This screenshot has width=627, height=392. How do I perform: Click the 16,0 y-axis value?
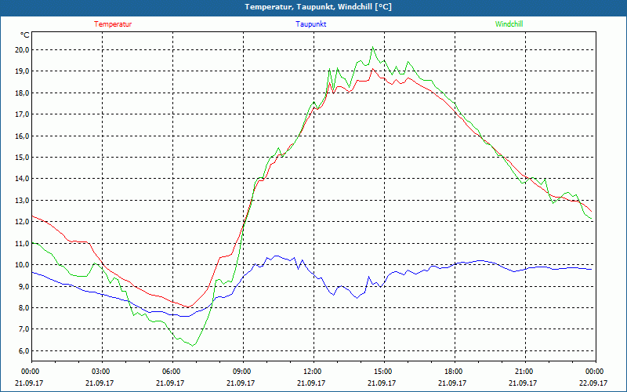tap(22, 136)
